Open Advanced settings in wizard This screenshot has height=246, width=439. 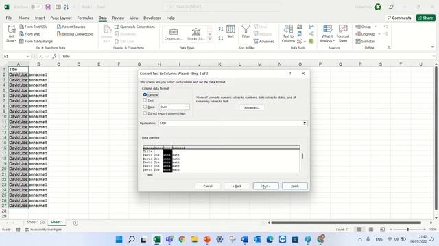[252, 108]
